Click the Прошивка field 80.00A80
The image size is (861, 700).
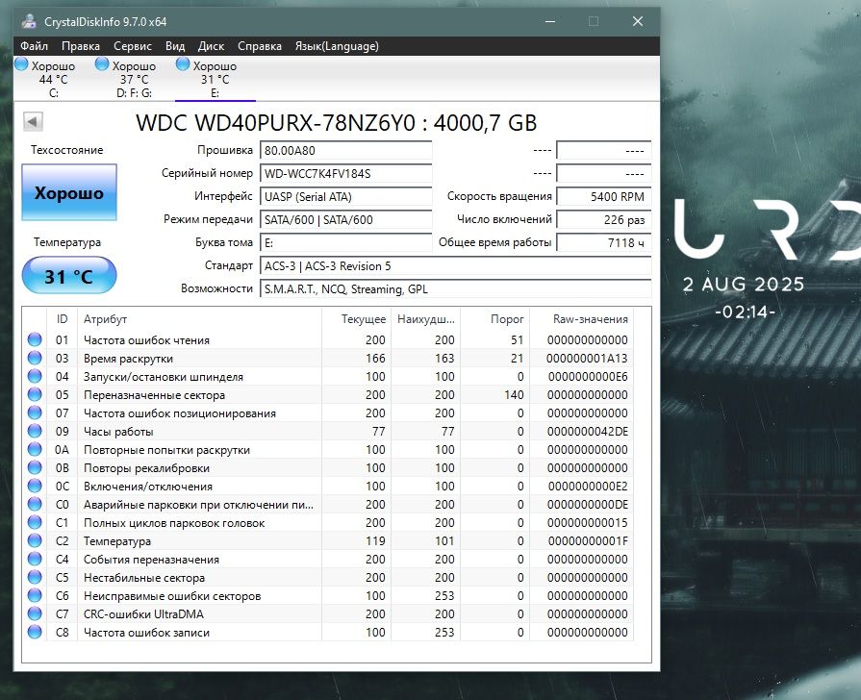[x=346, y=150]
